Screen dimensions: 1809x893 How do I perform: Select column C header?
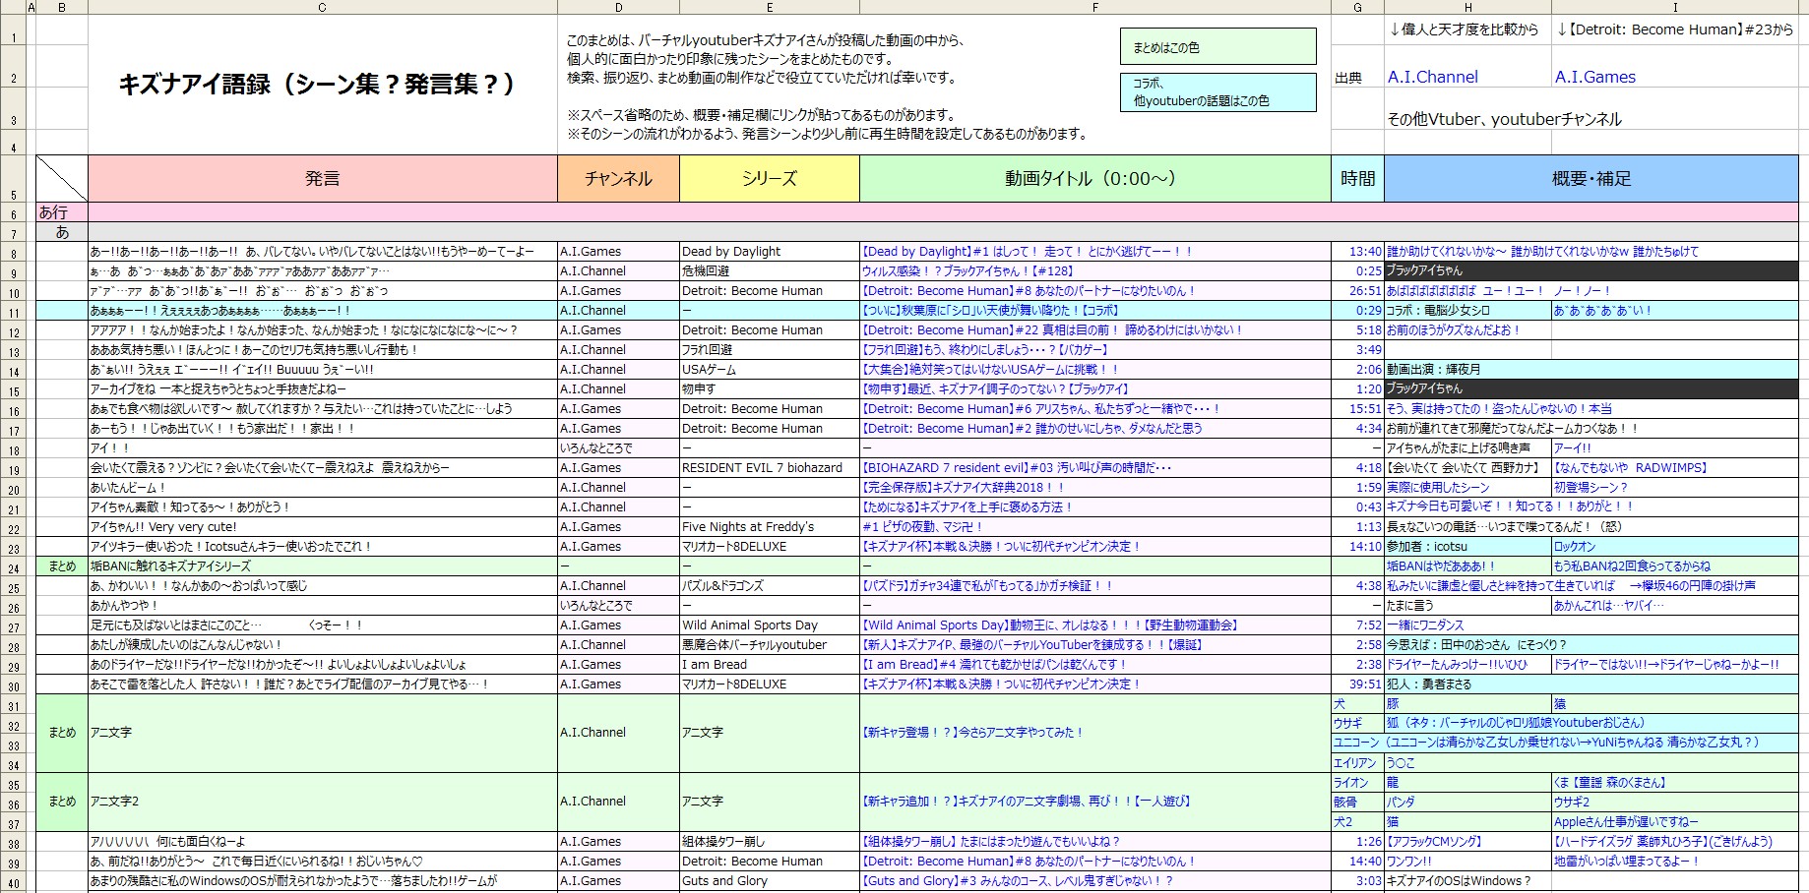click(x=322, y=7)
